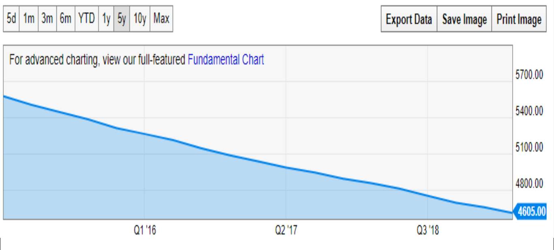Click the Q2 '17 axis label
The width and height of the screenshot is (554, 250).
coord(286,231)
